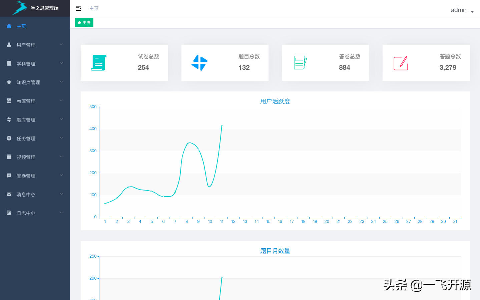
Task: Select the green 主页 tab
Action: (84, 23)
